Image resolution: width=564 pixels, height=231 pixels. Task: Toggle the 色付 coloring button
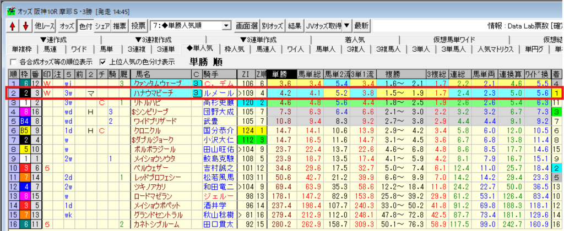click(x=85, y=26)
